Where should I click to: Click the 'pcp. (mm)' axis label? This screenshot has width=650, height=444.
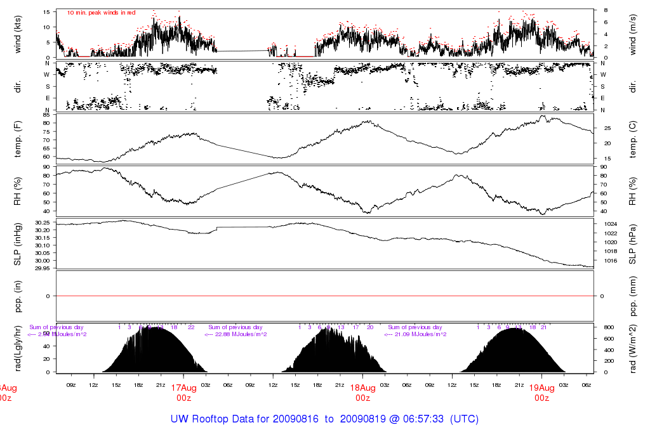tap(633, 296)
